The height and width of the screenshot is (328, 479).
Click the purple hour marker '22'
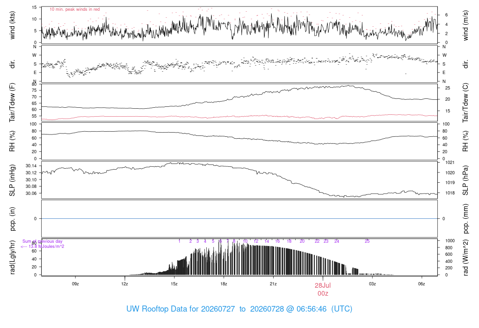click(x=317, y=241)
